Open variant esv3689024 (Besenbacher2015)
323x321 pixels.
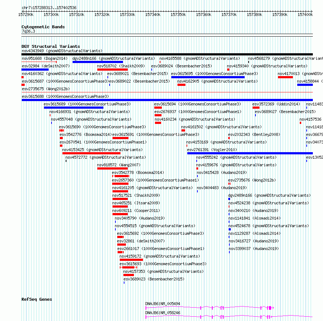coord(181,66)
